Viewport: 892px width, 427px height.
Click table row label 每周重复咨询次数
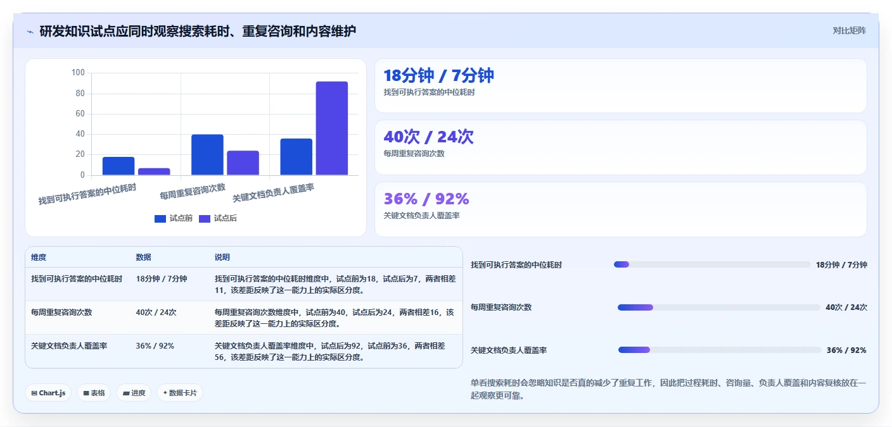click(x=61, y=313)
